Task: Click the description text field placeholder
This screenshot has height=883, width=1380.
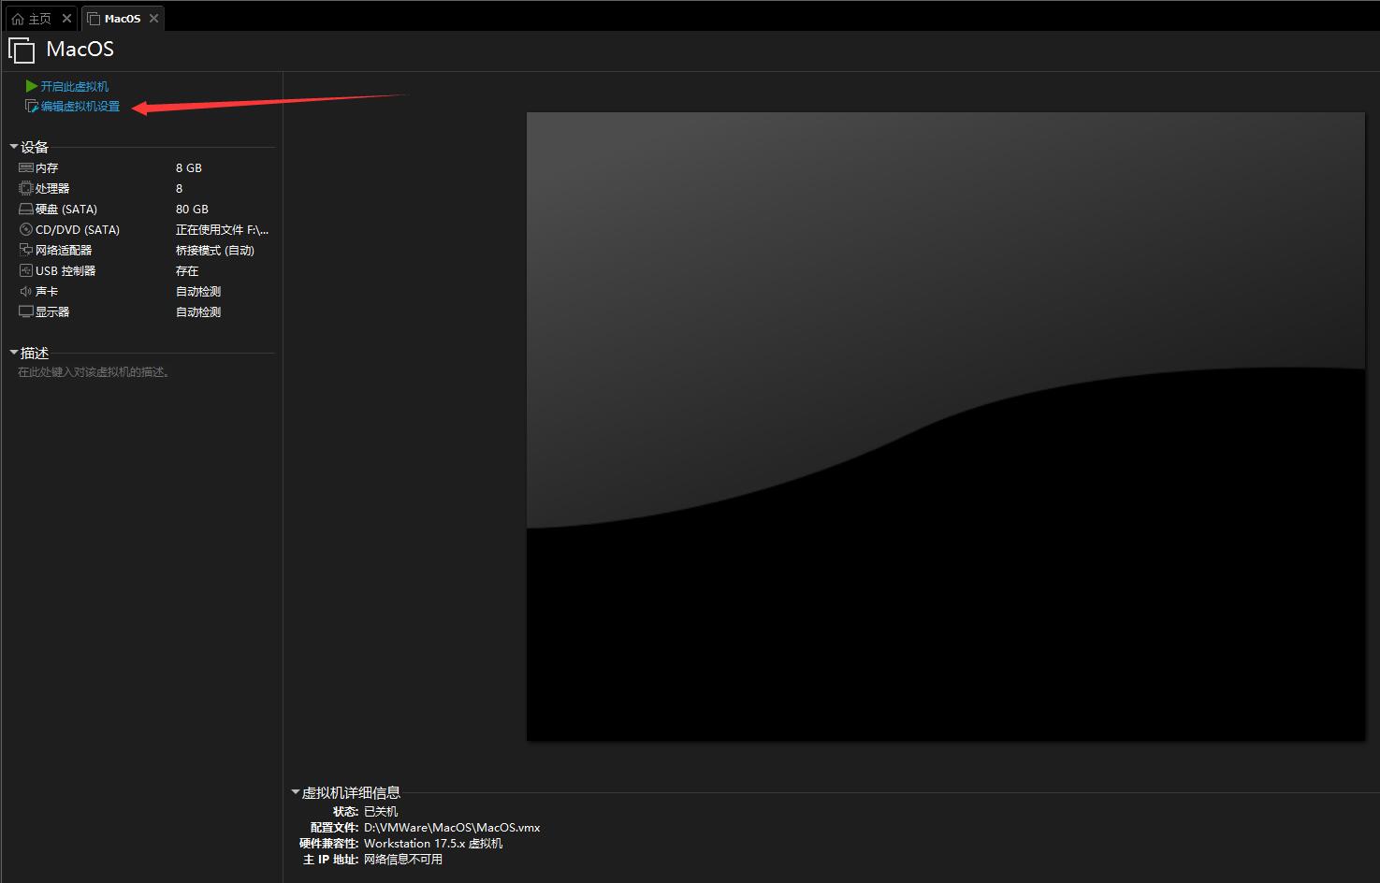Action: point(94,372)
